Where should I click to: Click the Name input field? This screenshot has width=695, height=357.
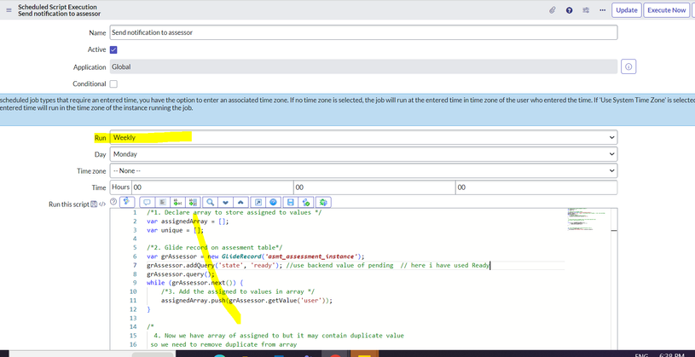(363, 32)
